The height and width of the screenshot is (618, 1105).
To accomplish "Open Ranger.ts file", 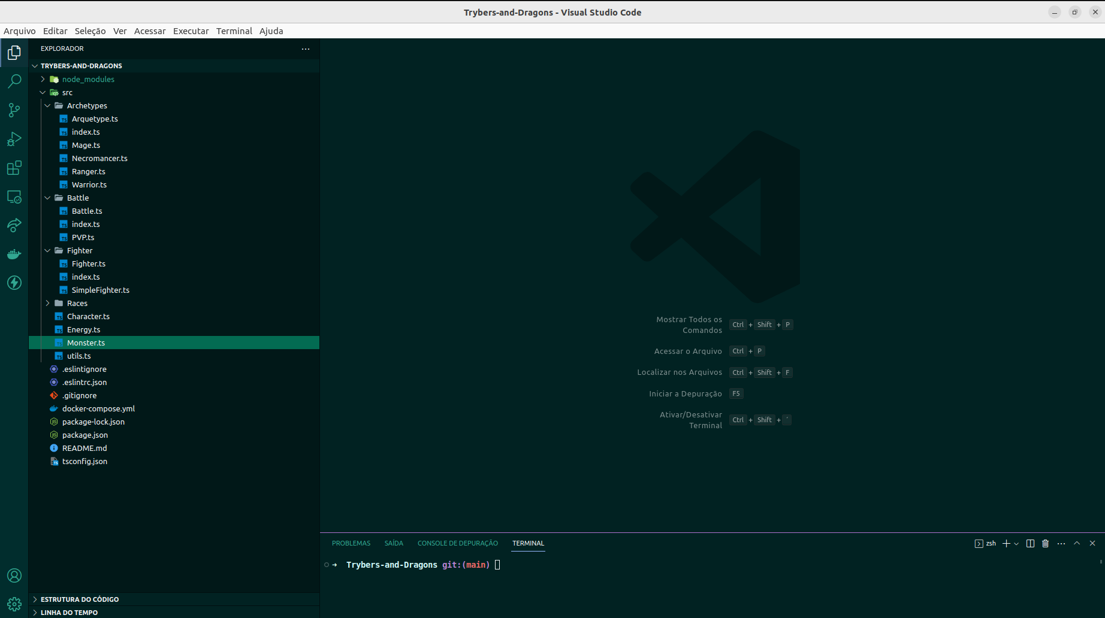I will coord(174,171).
